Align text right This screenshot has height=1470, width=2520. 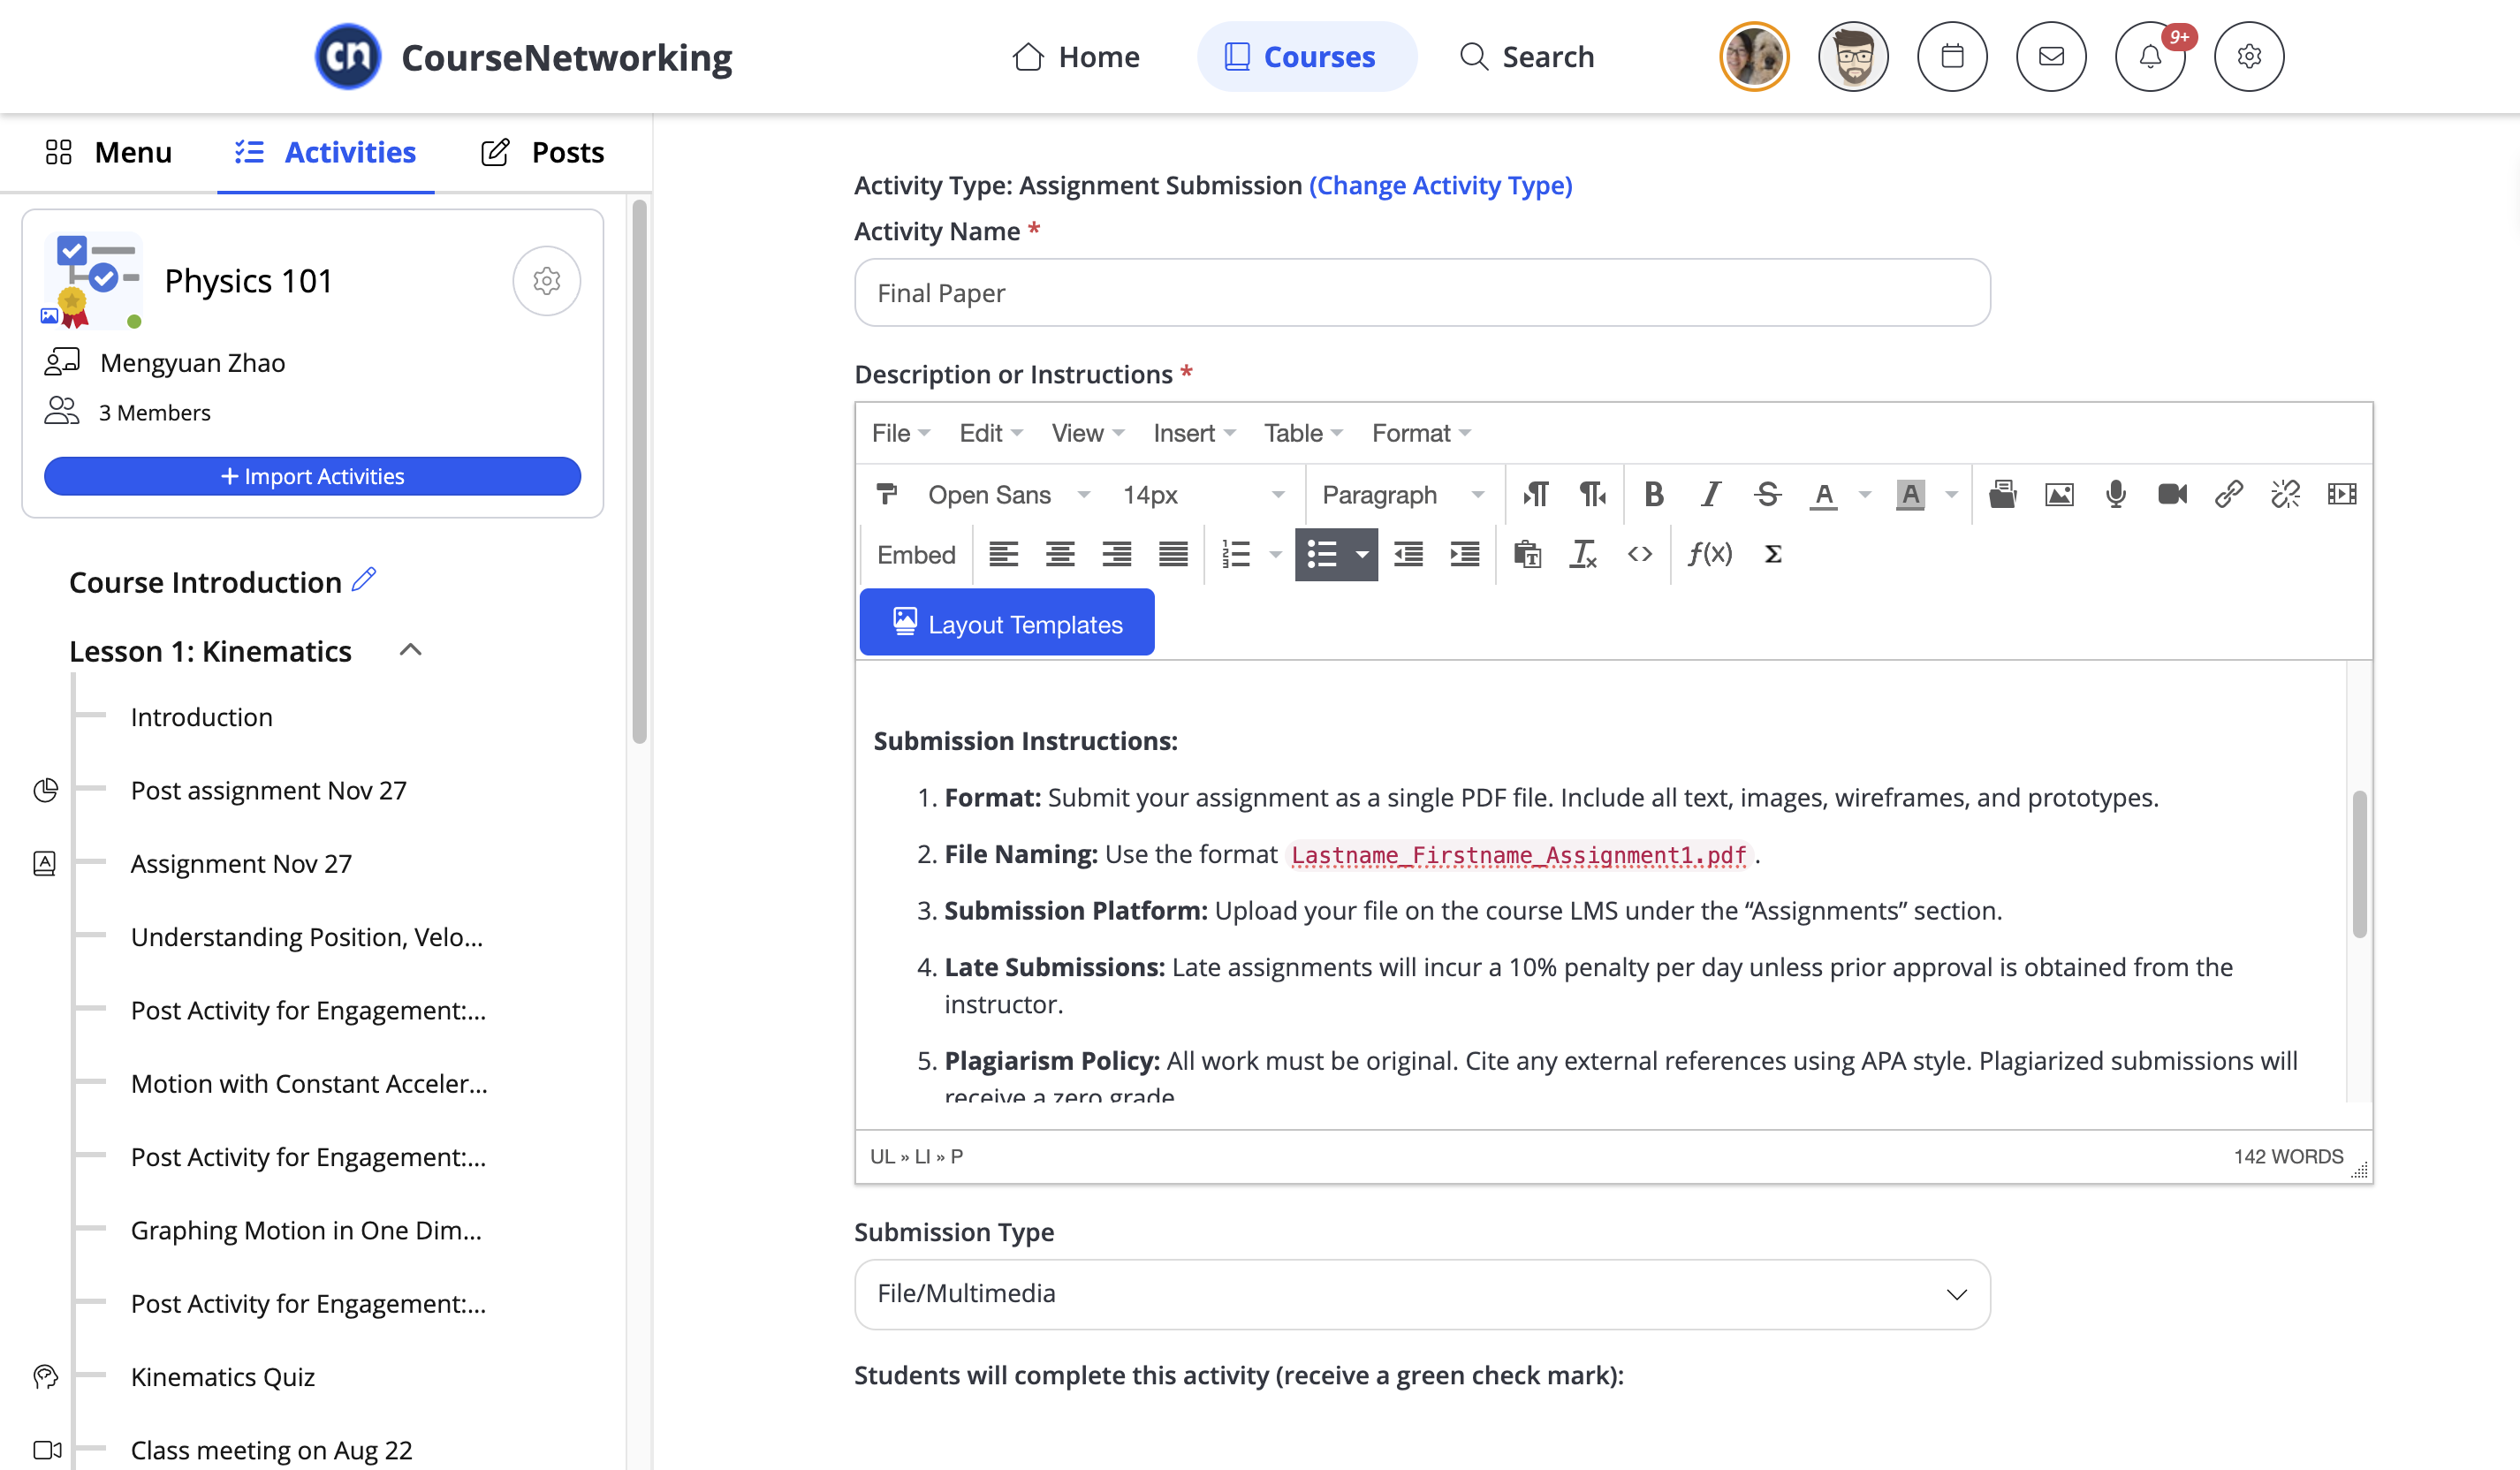[x=1116, y=554]
